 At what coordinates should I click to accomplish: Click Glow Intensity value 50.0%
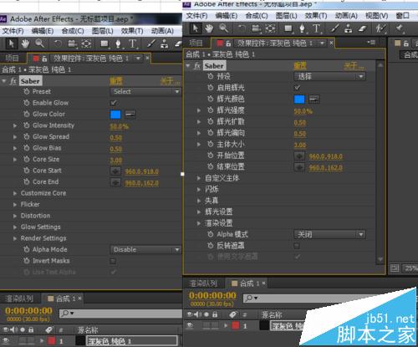click(119, 126)
